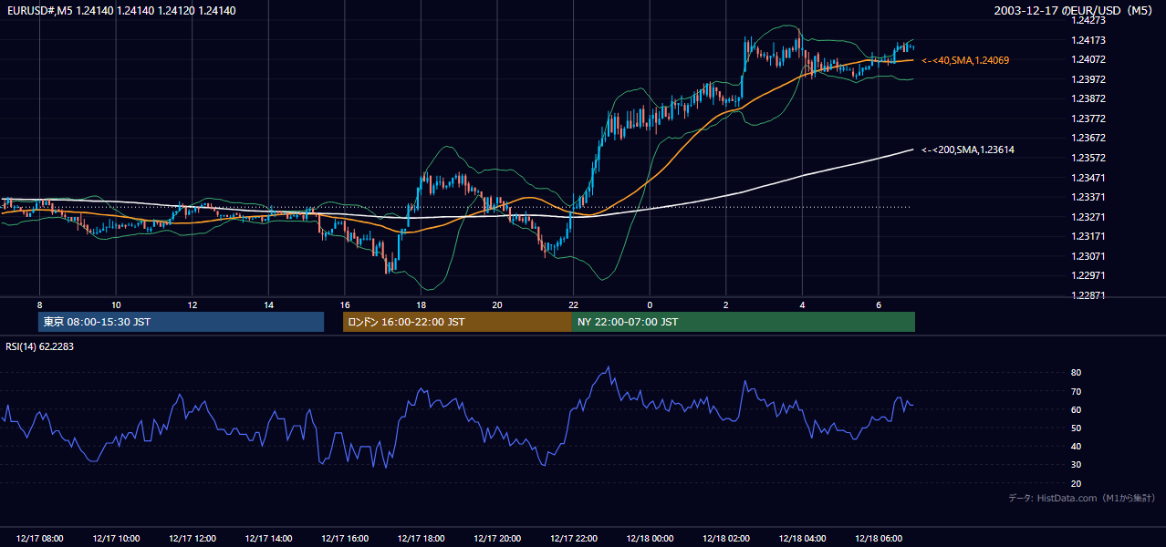Click price axis label 1.23872
This screenshot has height=547, width=1166.
tap(1088, 98)
